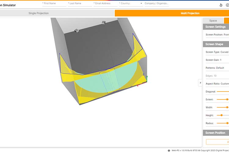Open the Country dropdown
The width and height of the screenshot is (229, 153).
pyautogui.click(x=131, y=3)
